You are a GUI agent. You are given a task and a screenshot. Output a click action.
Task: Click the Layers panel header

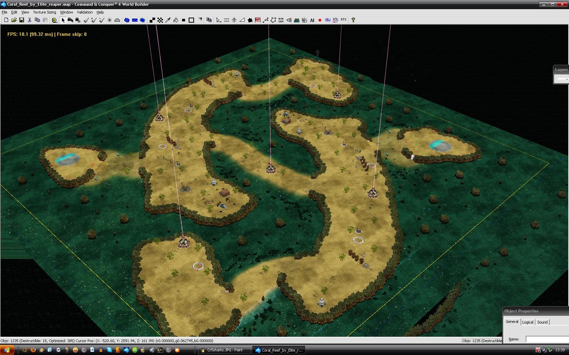point(561,70)
